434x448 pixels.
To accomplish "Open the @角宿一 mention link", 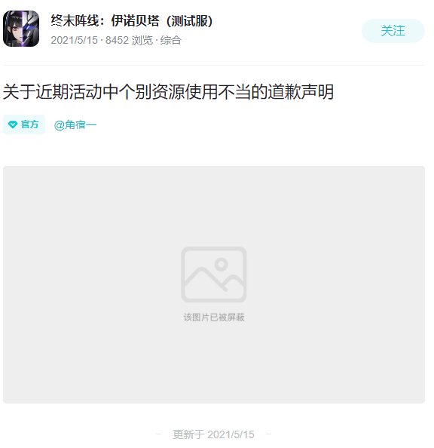I will click(x=75, y=125).
